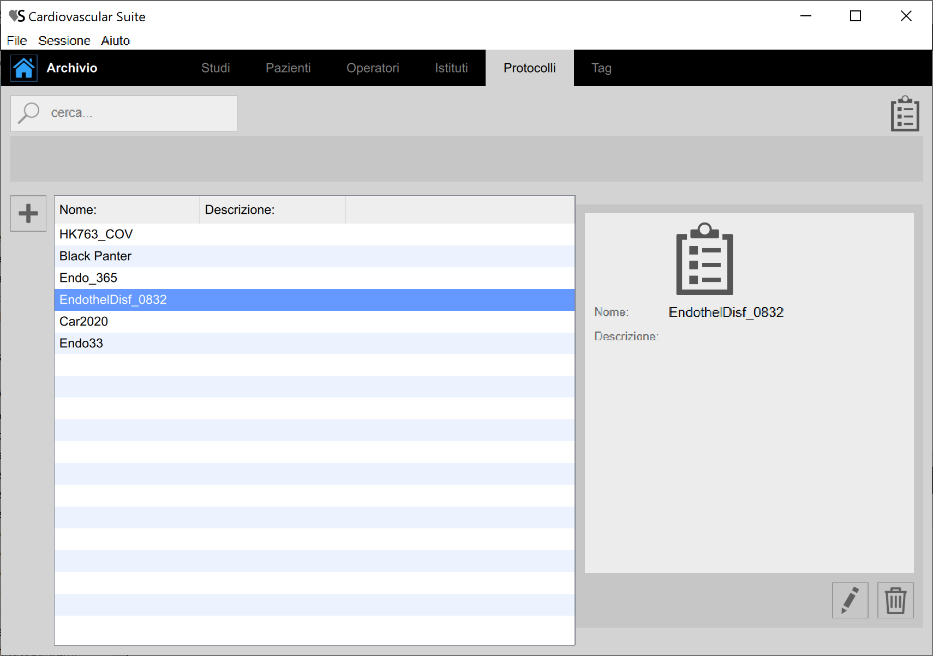Delete selected protocol with the trash icon
Screen dimensions: 933x656
(x=895, y=600)
